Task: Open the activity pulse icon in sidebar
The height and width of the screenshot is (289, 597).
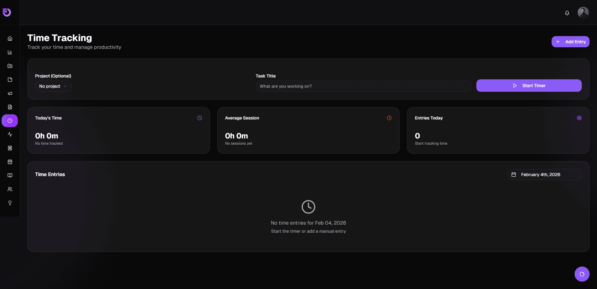Action: click(10, 134)
